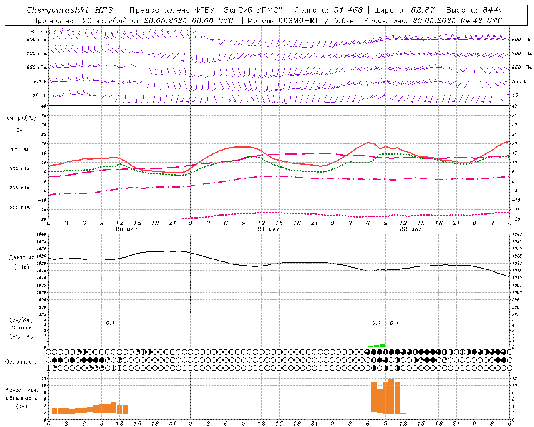Click the right 850 гПа wind level label

[x=522, y=67]
